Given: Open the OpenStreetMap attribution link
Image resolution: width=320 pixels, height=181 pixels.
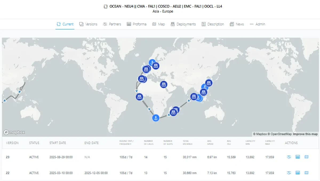Looking at the screenshot, I should (x=281, y=134).
